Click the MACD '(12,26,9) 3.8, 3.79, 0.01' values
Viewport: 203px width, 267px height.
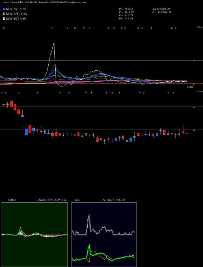pos(52,200)
